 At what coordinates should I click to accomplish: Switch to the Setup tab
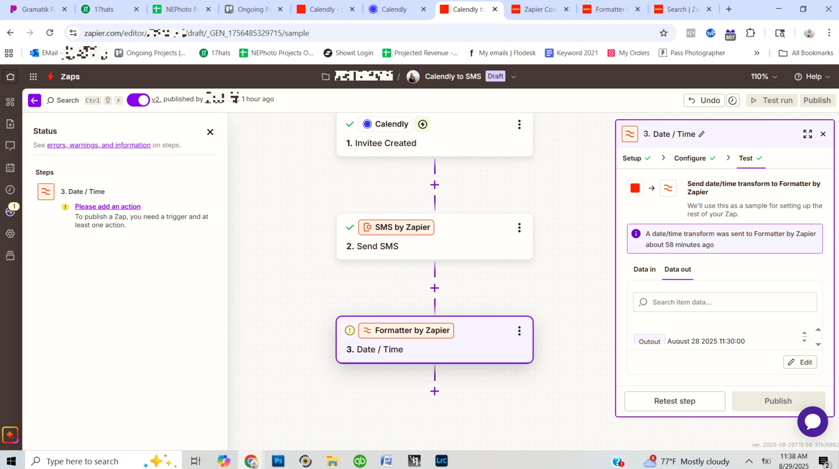pyautogui.click(x=636, y=158)
